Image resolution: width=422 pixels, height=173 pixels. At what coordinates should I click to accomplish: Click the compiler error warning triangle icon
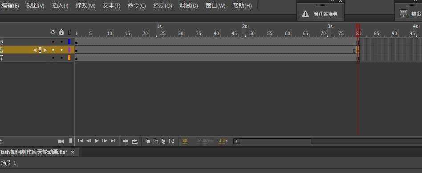pyautogui.click(x=305, y=14)
